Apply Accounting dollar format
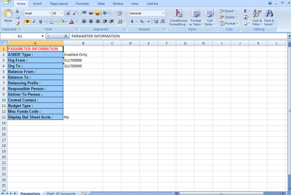Image resolution: width=291 pixels, height=195 pixels. click(132, 21)
